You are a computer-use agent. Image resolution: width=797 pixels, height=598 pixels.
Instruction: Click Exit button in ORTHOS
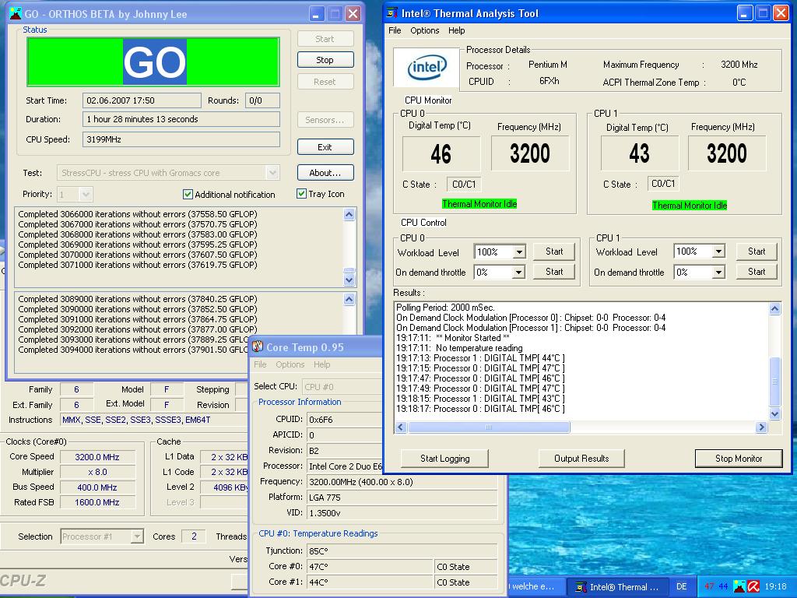[x=325, y=147]
